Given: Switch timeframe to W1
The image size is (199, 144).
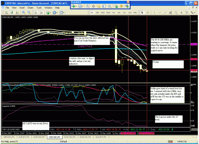Looking at the screenshot, I should pyautogui.click(x=130, y=12).
